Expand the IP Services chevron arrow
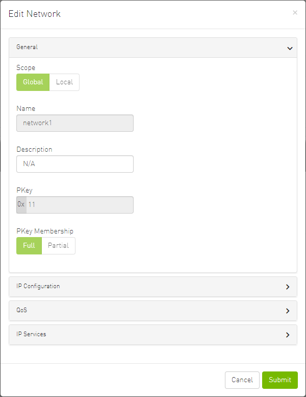306x397 pixels. (288, 335)
